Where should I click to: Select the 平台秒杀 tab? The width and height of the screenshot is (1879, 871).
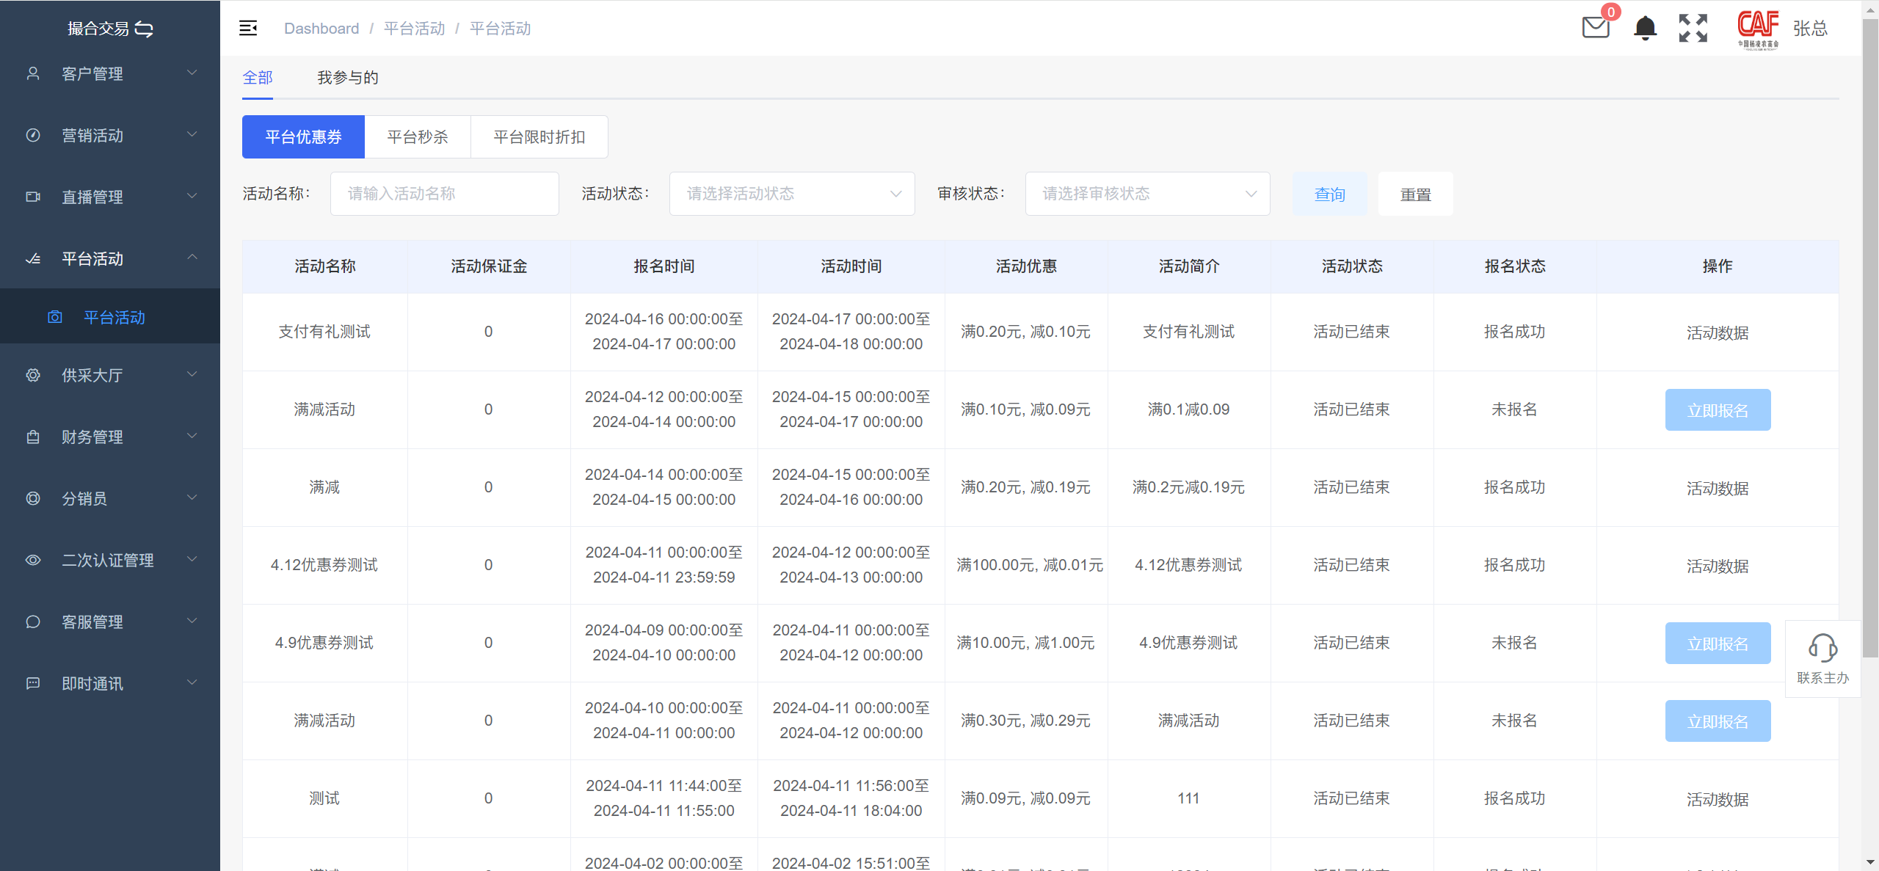coord(417,137)
